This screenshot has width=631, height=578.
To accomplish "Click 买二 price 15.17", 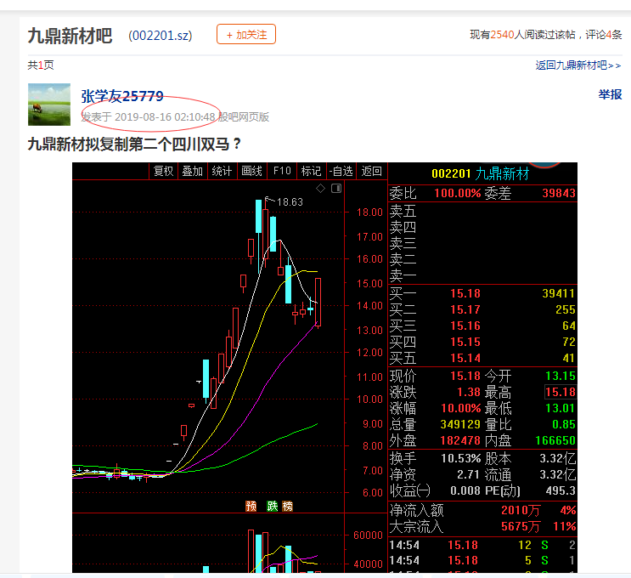I will tap(465, 309).
